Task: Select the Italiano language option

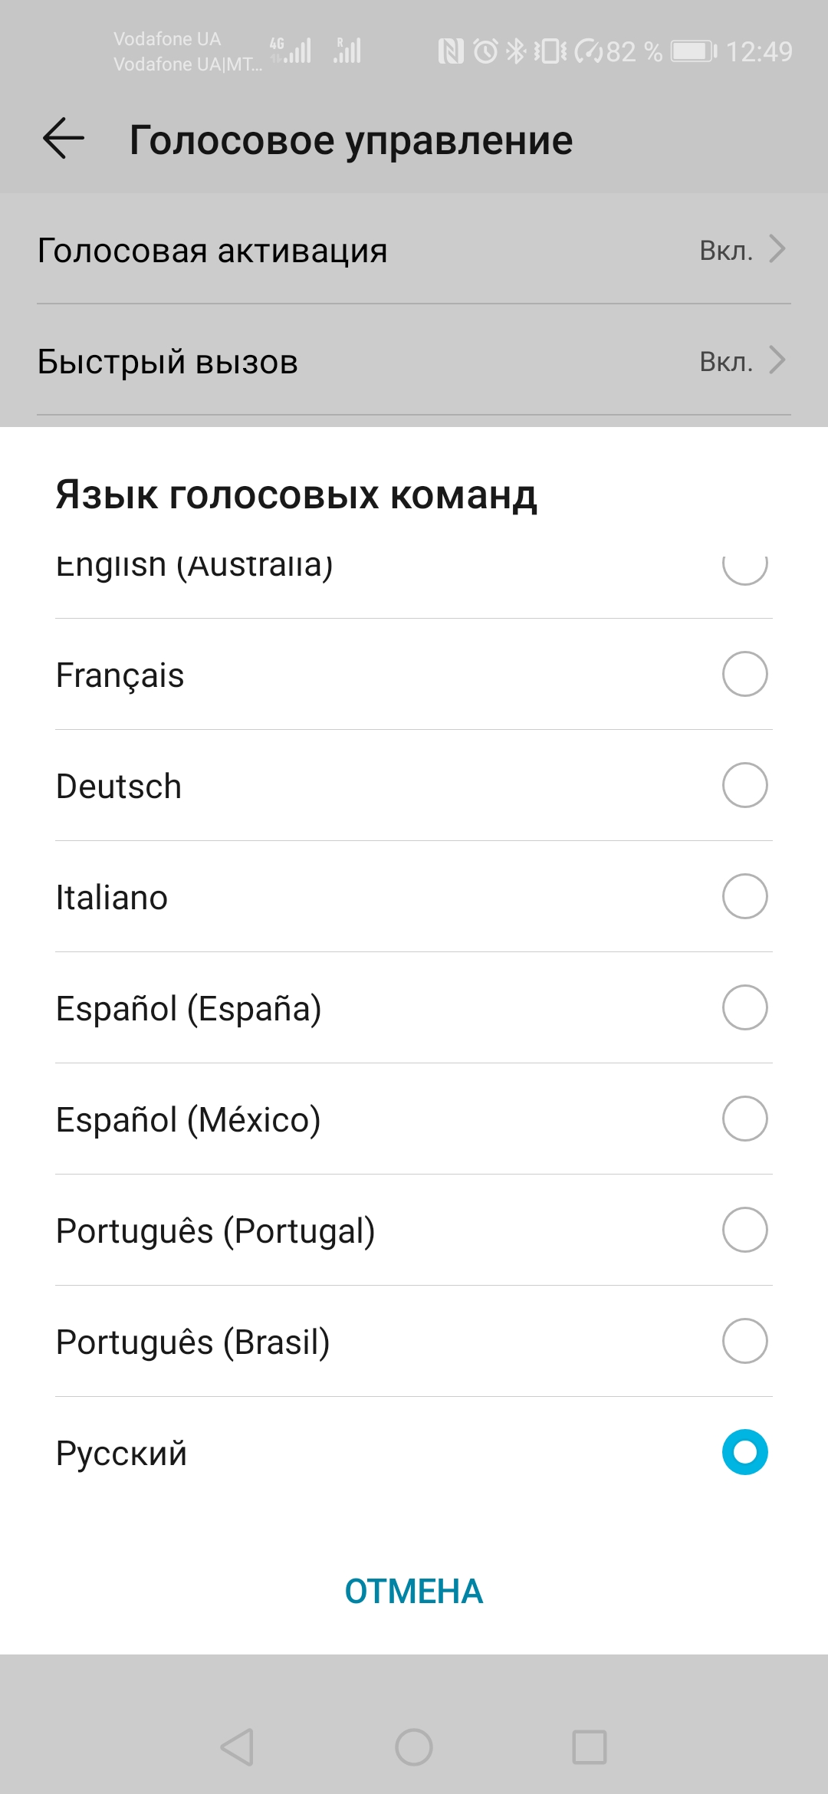Action: click(x=414, y=896)
